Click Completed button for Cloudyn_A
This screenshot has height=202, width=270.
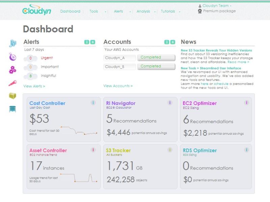click(x=156, y=58)
